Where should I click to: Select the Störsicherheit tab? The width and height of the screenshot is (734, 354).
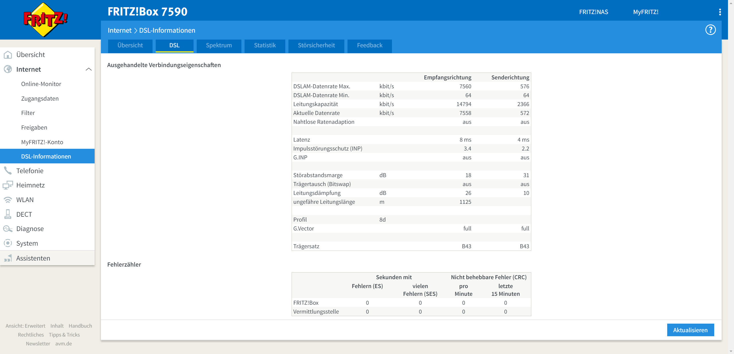click(x=316, y=46)
